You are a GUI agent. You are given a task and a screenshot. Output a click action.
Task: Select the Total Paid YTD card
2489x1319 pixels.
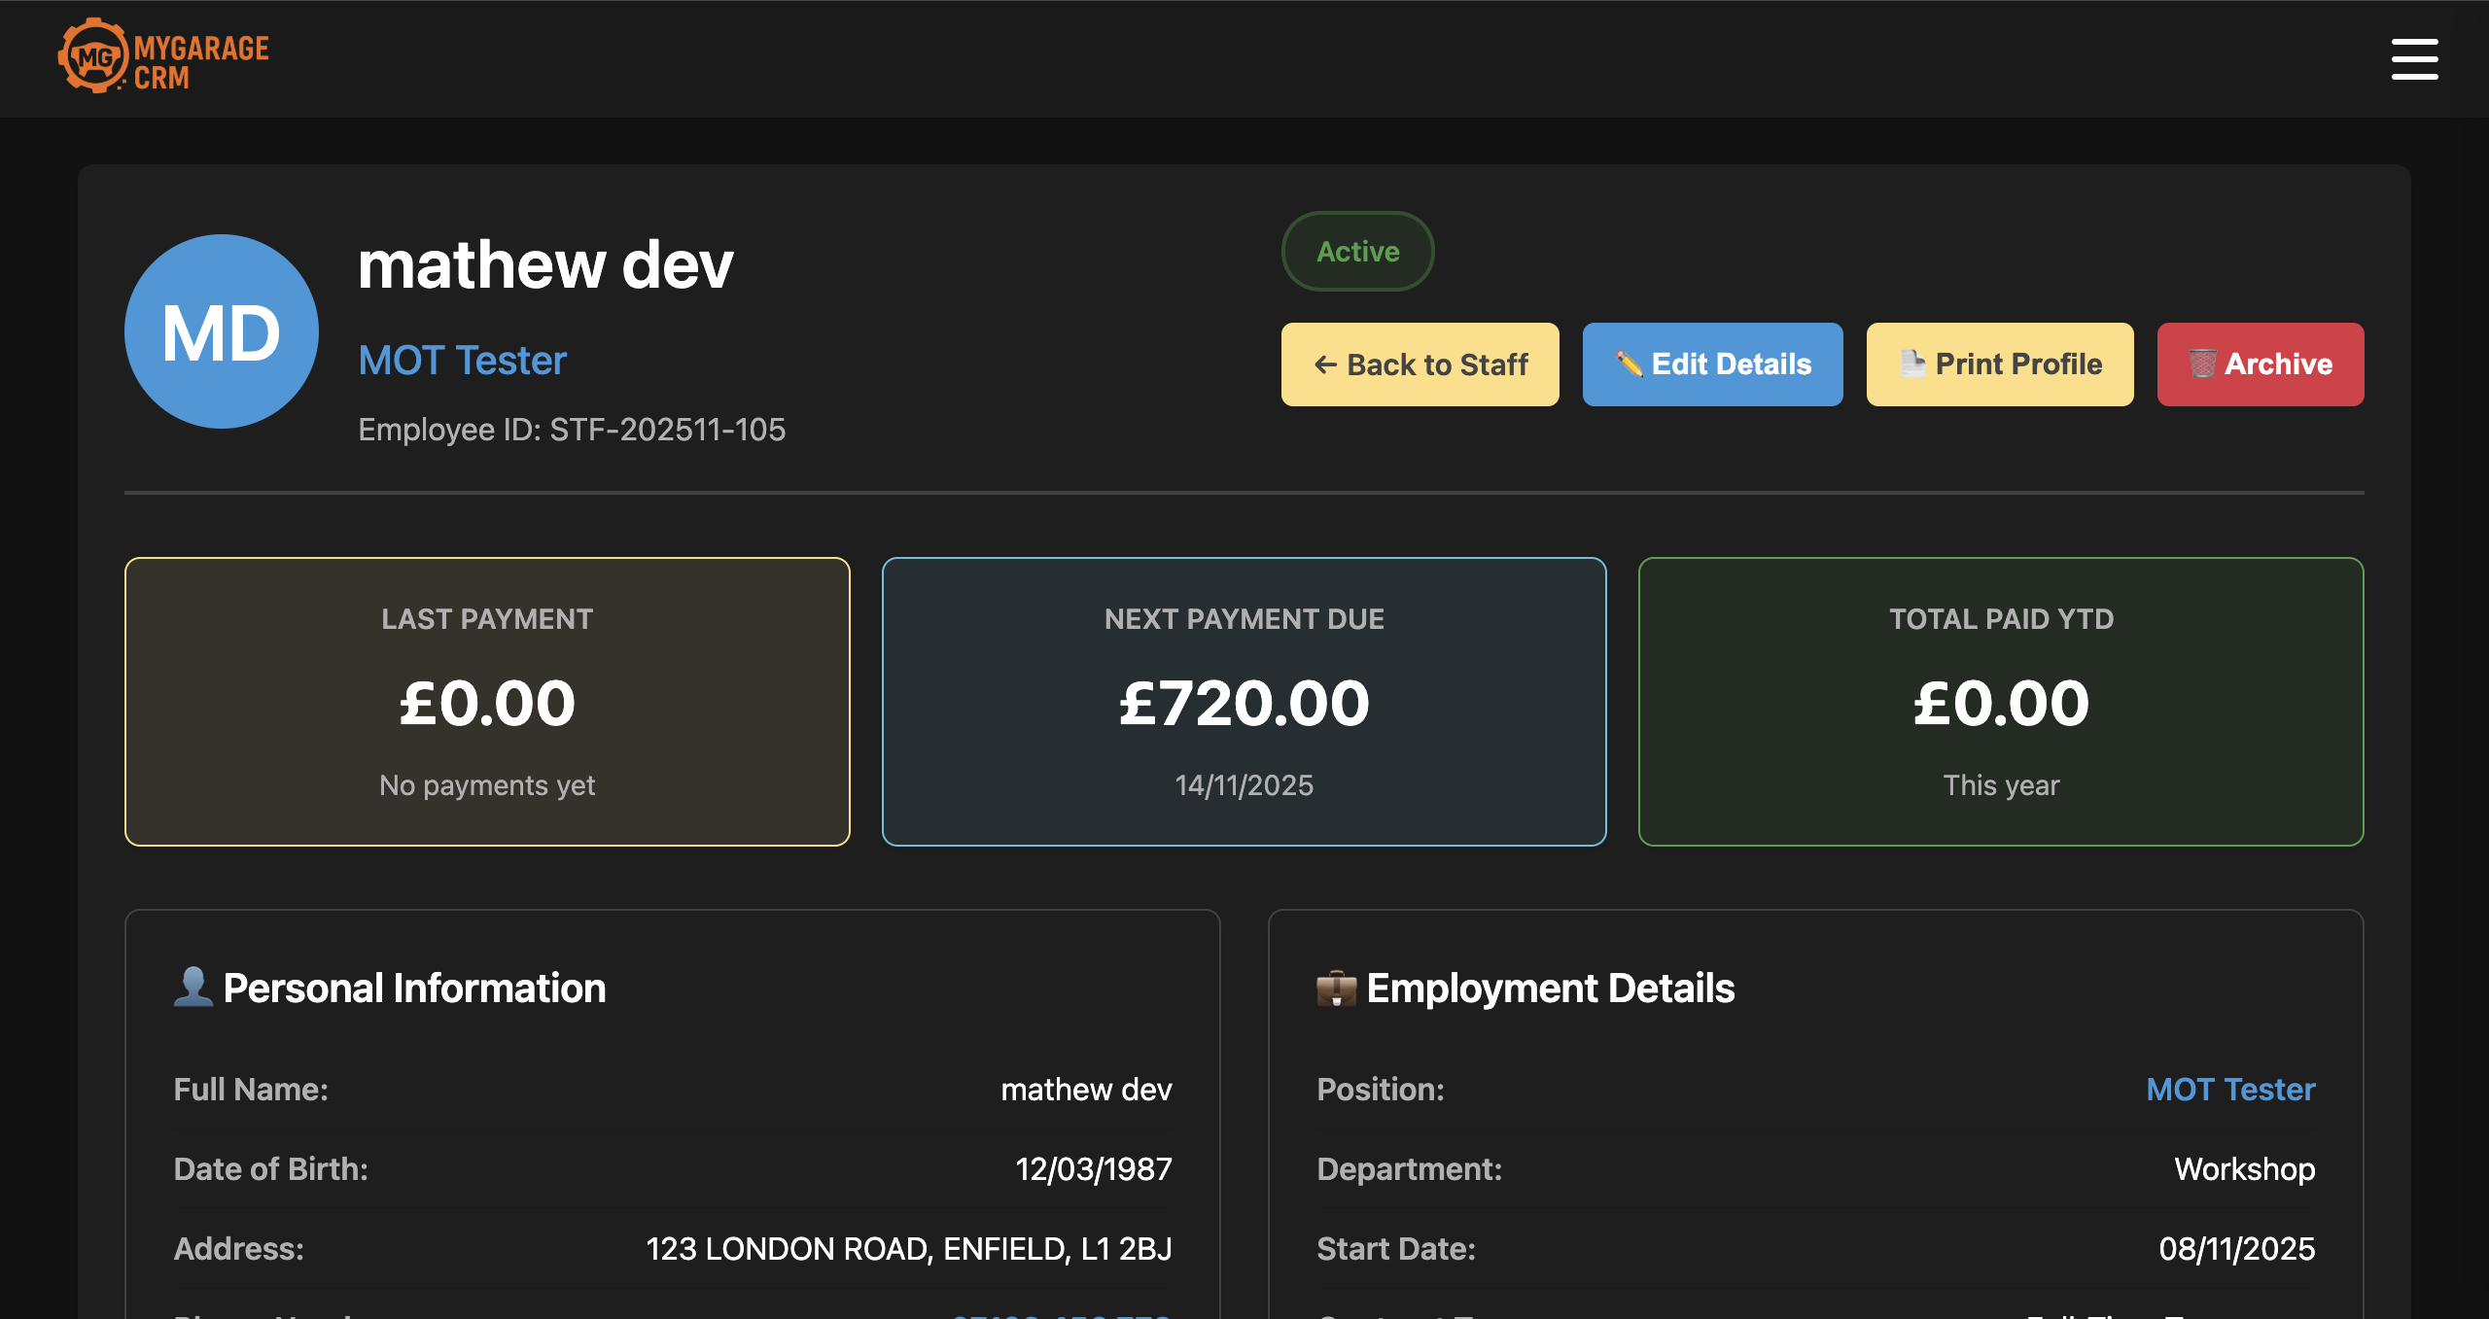coord(2001,702)
